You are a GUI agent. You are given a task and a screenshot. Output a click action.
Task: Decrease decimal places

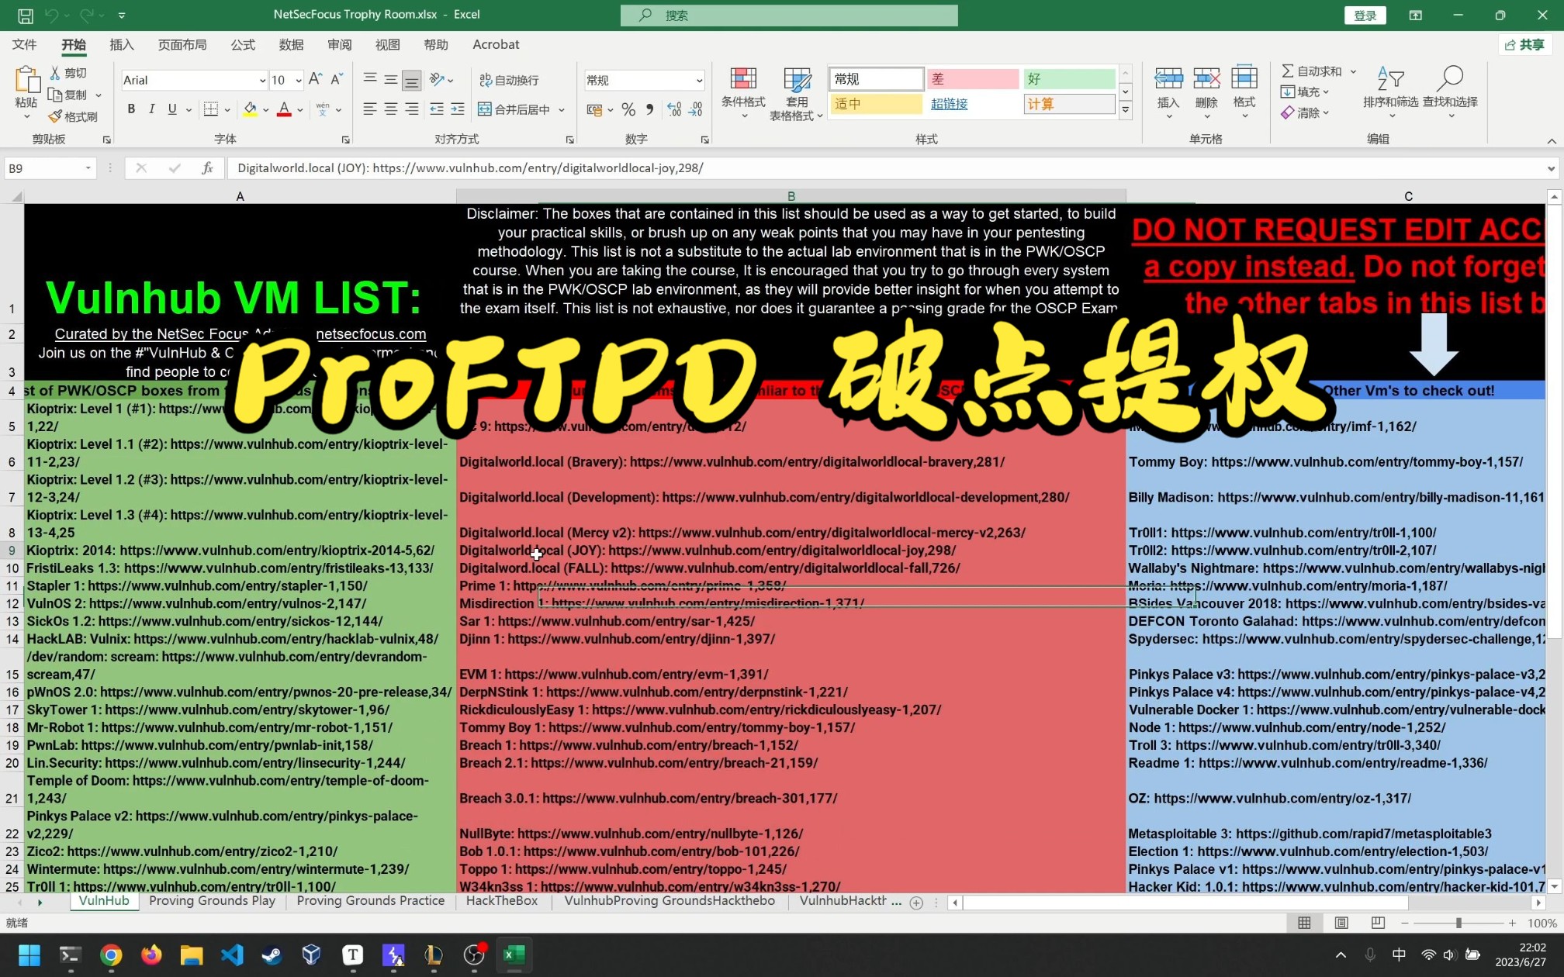696,109
